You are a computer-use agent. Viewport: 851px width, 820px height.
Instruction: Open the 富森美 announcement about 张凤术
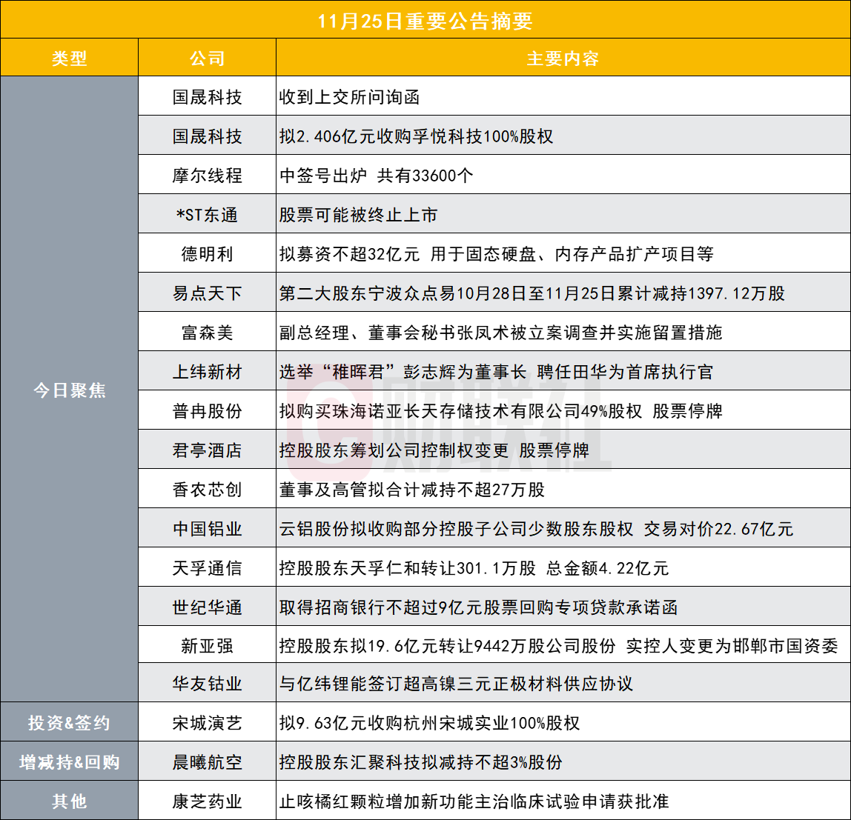point(500,333)
